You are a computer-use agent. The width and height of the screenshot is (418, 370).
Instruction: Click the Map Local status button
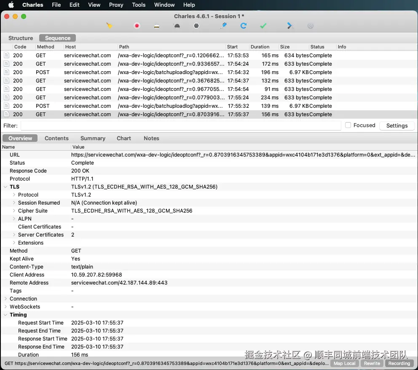coord(344,363)
